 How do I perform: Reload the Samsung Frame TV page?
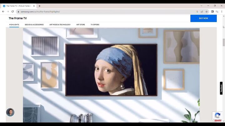click(12, 12)
